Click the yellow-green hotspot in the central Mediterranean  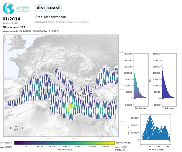(x=71, y=106)
